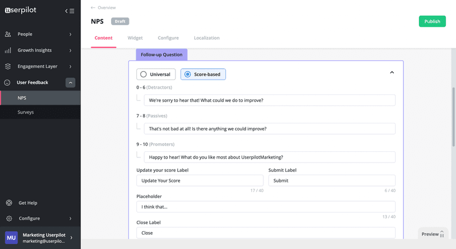Switch to the Widget tab
The image size is (456, 249).
coord(135,38)
